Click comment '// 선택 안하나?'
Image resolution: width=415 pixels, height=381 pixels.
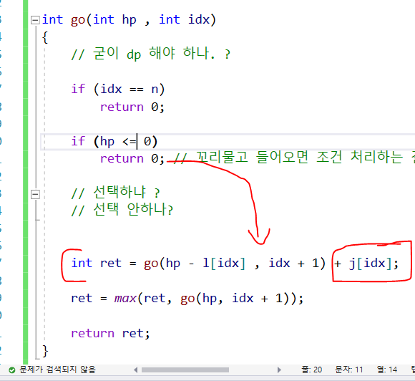[x=122, y=209]
